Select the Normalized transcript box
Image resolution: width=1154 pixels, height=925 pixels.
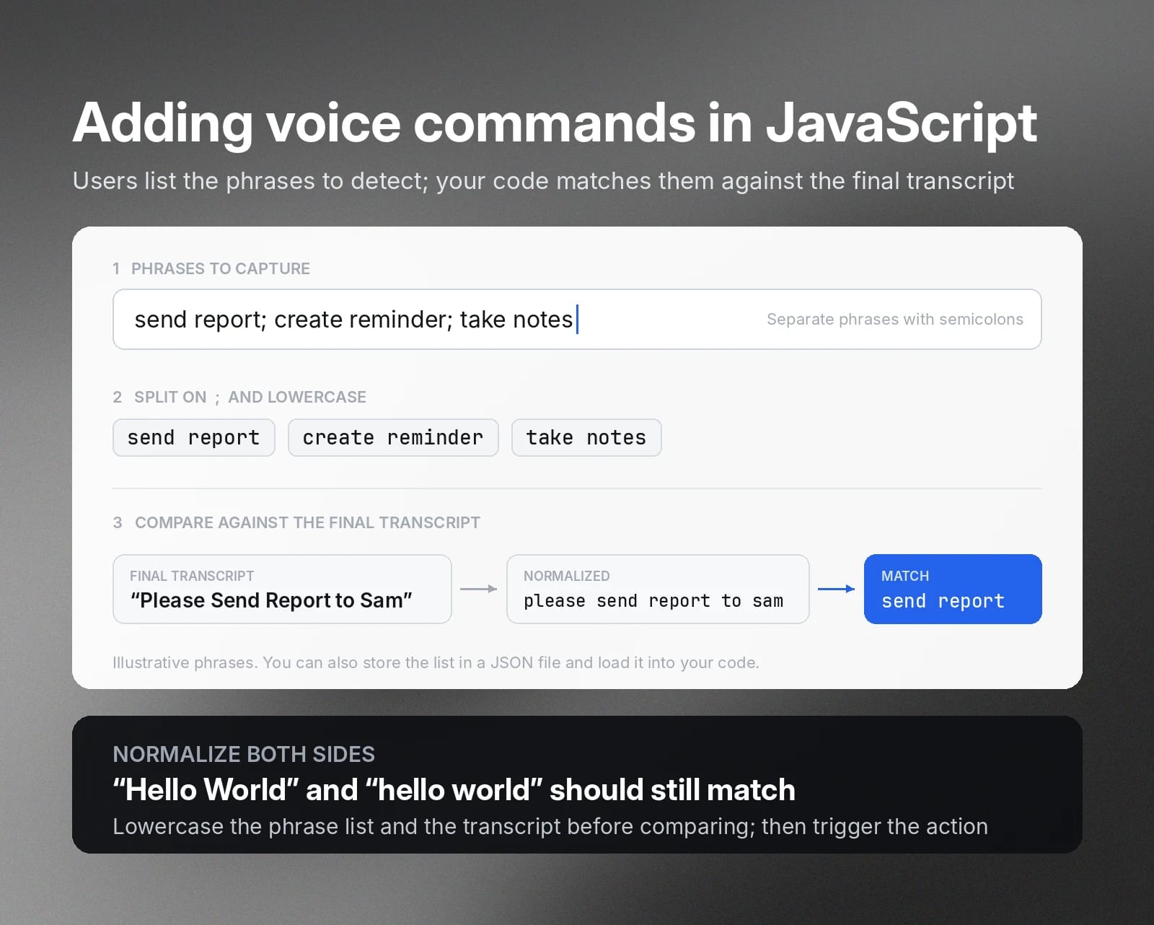pos(658,589)
